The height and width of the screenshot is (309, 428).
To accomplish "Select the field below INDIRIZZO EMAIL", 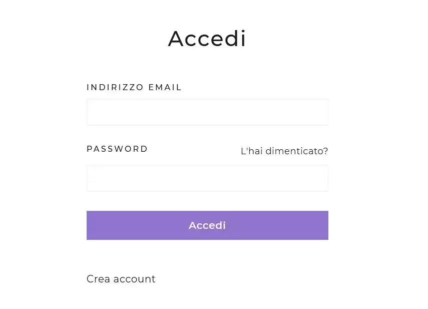I will click(207, 112).
